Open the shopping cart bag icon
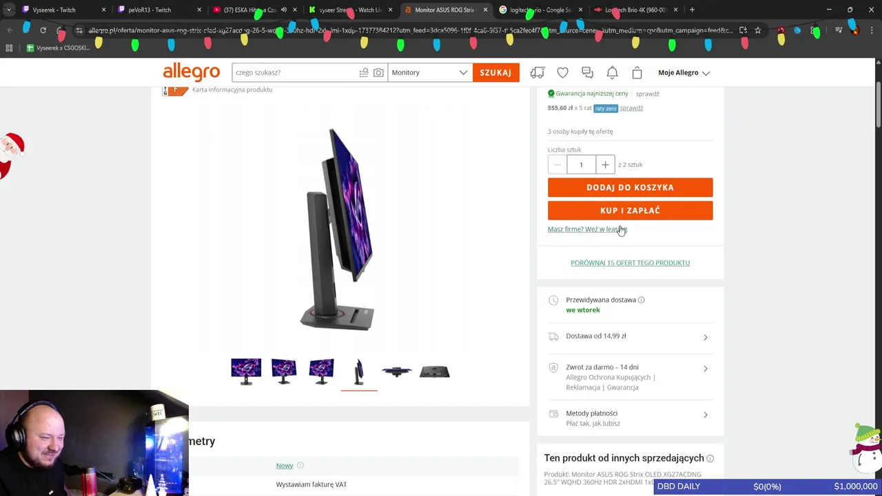882x496 pixels. 637,72
